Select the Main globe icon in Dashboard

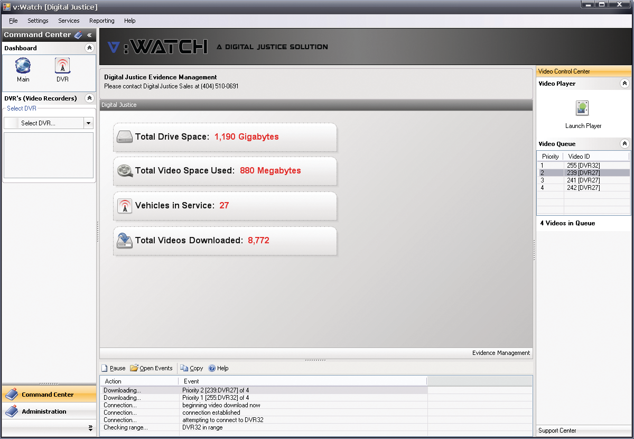click(x=23, y=67)
